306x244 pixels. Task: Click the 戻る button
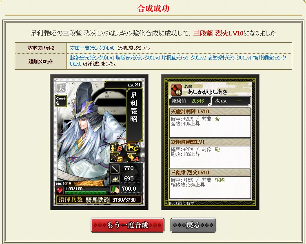[x=193, y=225]
